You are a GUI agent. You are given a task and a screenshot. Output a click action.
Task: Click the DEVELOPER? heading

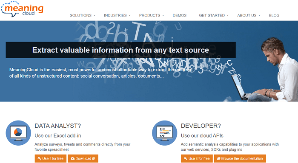pos(201,126)
